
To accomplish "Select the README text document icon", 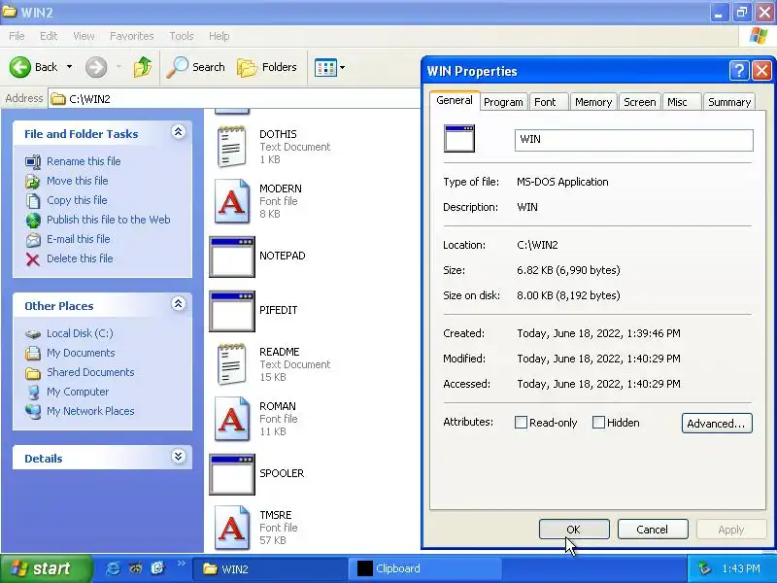I will (231, 363).
